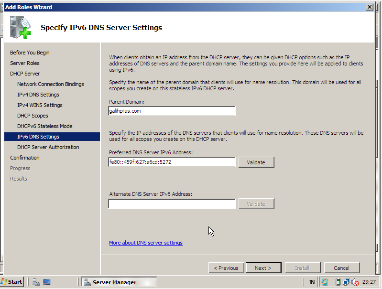Open Network Connection Bindings page
The width and height of the screenshot is (382, 289).
click(x=50, y=84)
